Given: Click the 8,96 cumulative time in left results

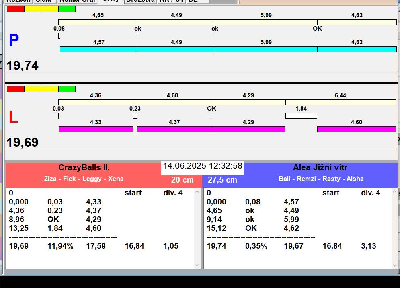Looking at the screenshot, I should 16,219.
